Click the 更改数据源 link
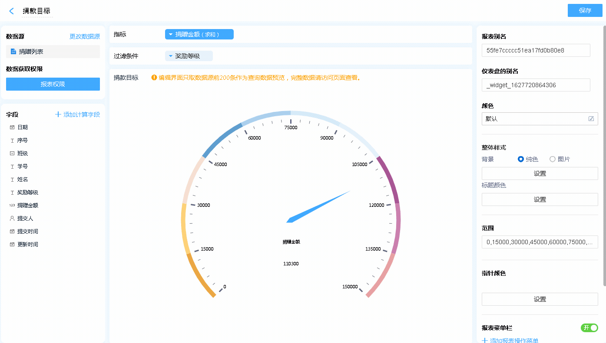 (x=85, y=36)
